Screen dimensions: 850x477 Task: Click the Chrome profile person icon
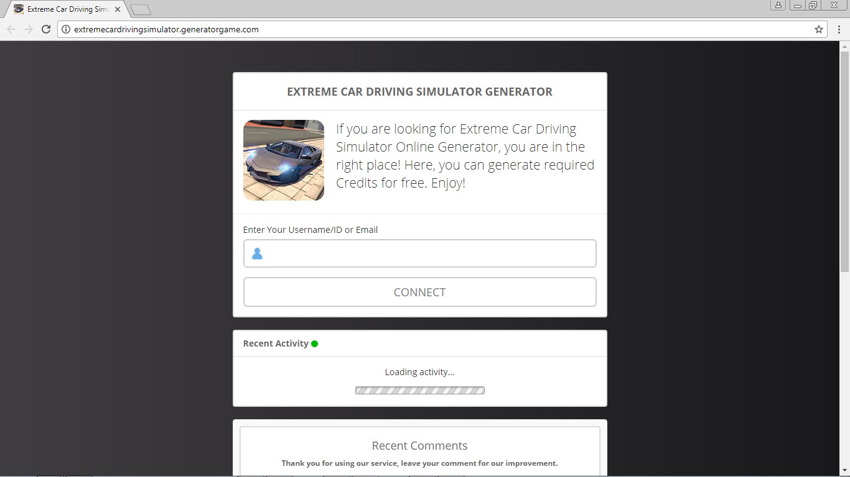(778, 5)
